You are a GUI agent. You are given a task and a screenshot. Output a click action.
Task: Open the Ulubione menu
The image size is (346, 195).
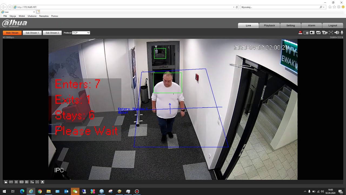tap(32, 16)
